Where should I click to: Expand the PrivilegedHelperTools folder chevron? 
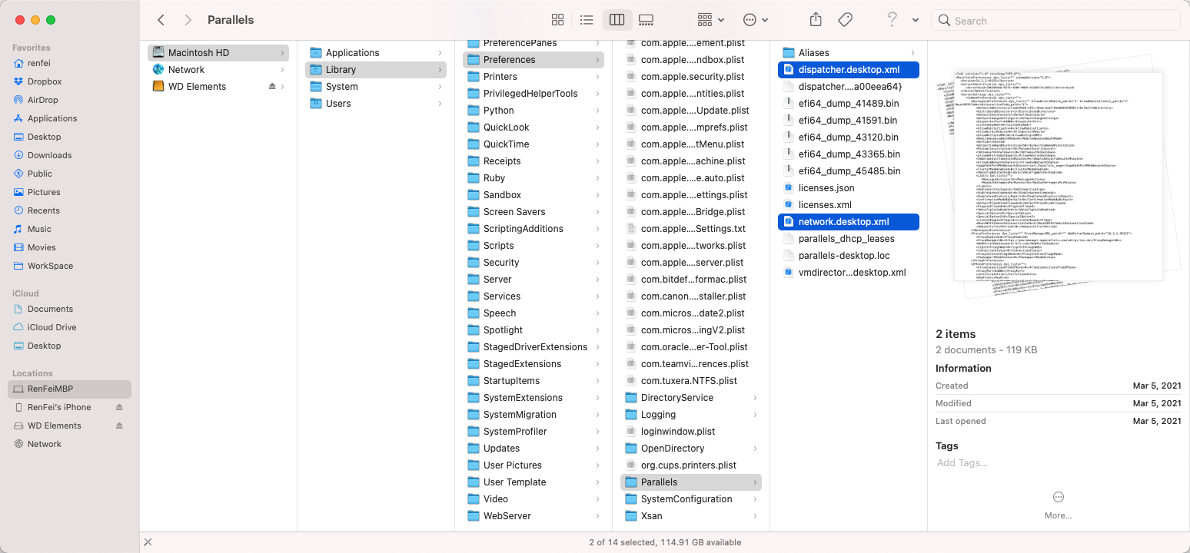[597, 94]
